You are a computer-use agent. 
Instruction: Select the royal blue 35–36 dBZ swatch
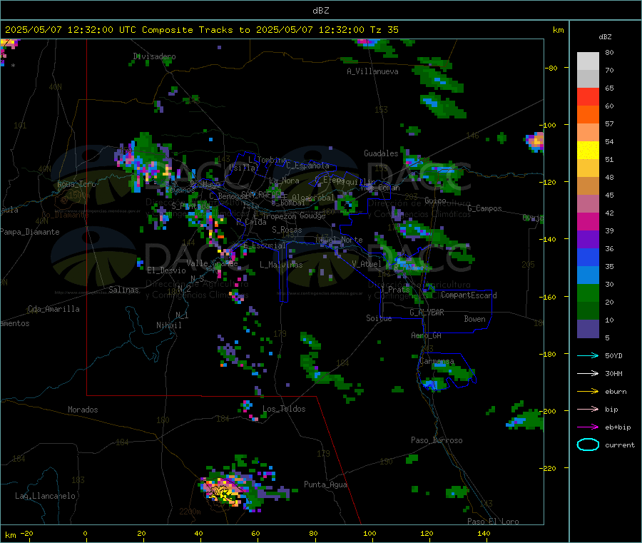tap(588, 258)
